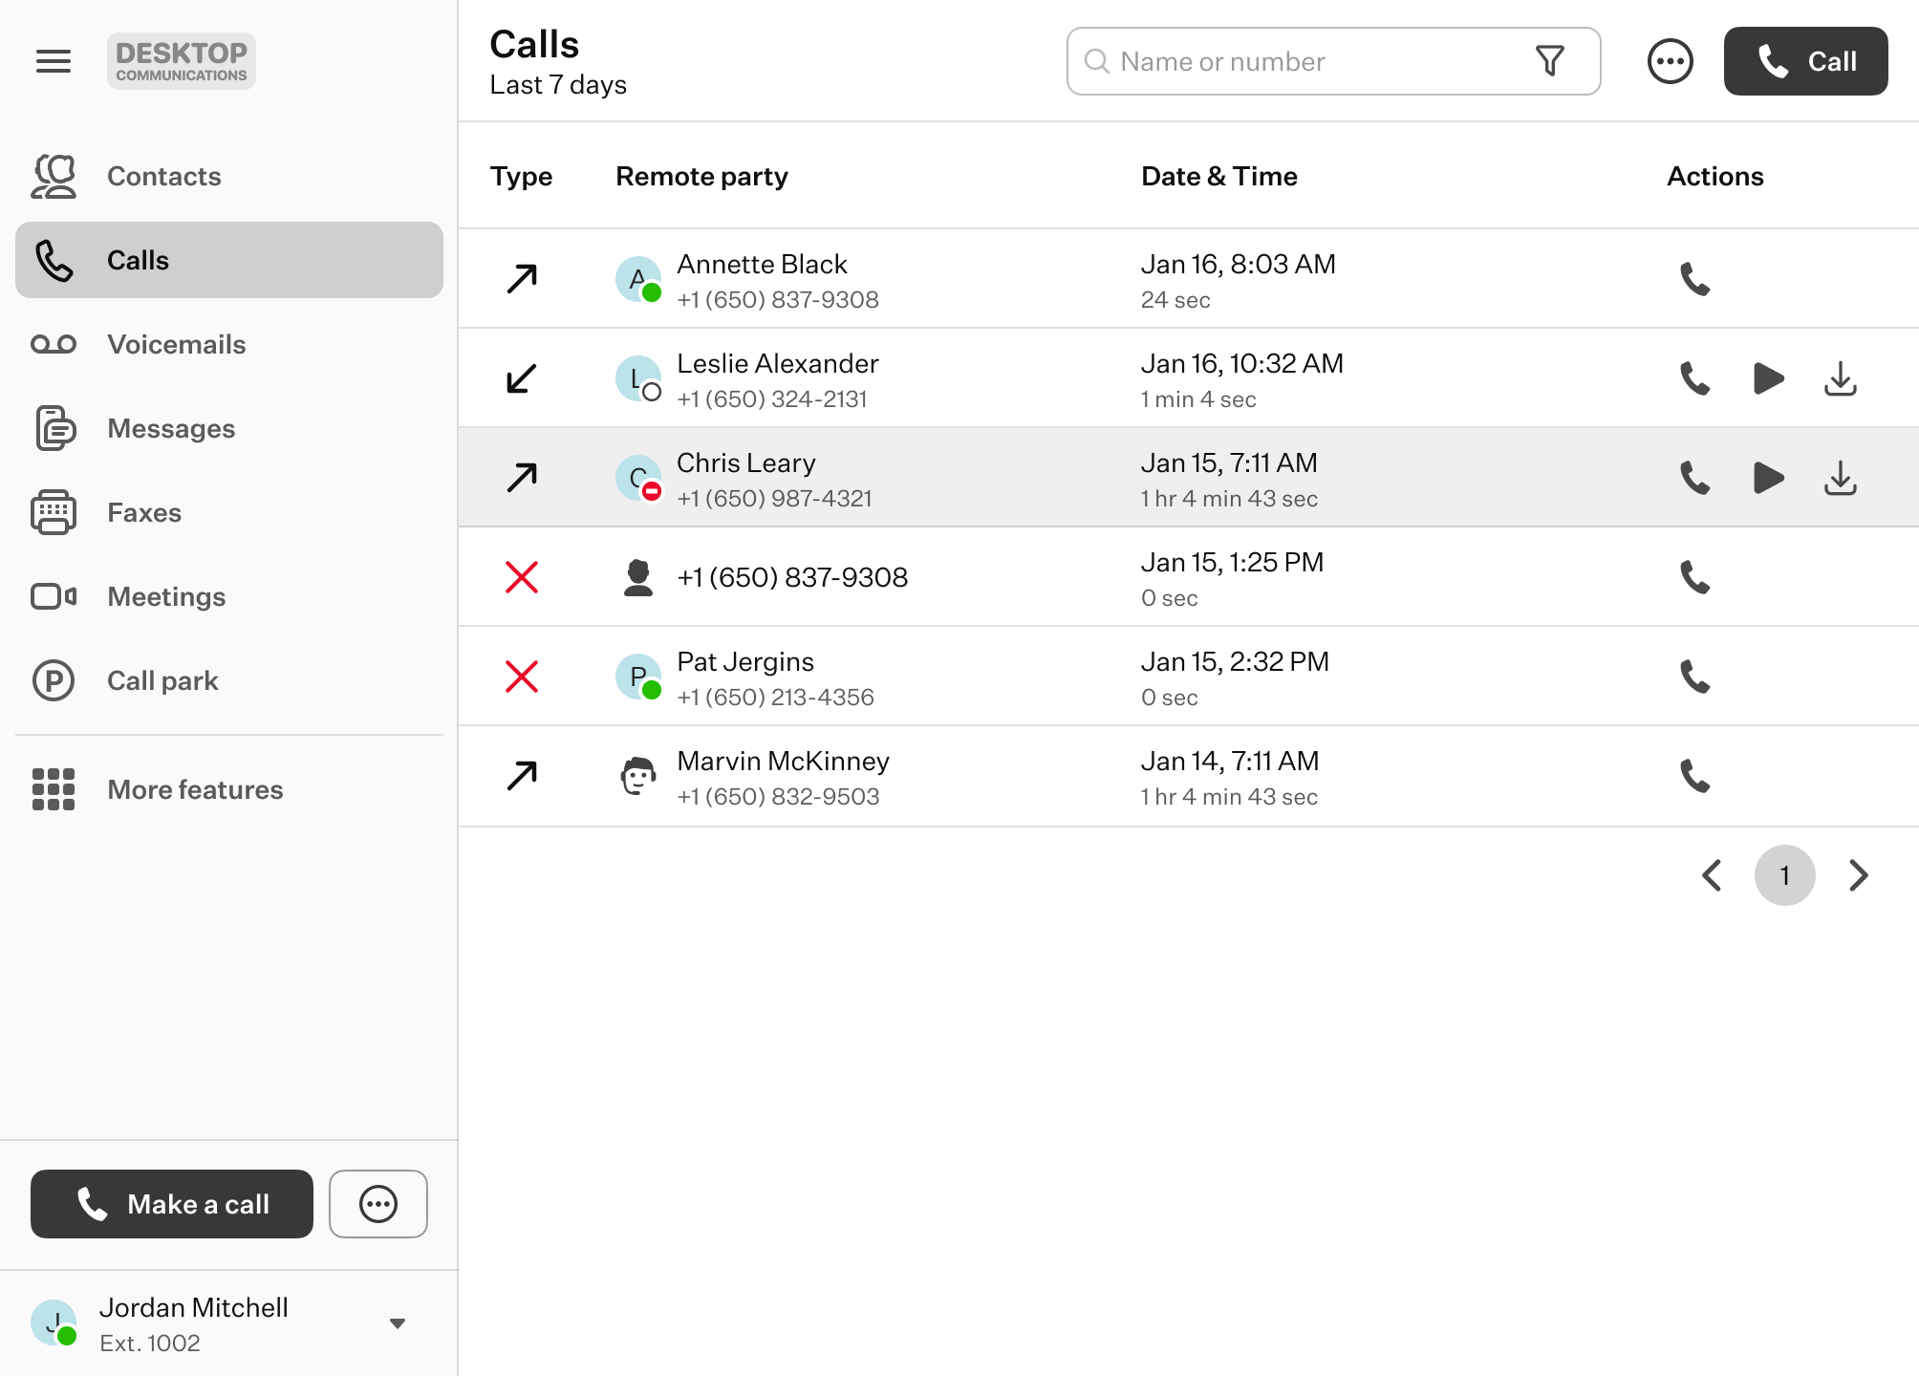Click the Call button in header

pos(1805,61)
